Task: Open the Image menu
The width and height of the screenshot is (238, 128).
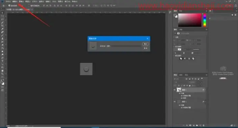Action: click(21, 1)
